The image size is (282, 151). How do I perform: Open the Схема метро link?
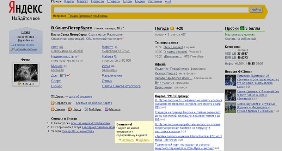pyautogui.click(x=97, y=35)
